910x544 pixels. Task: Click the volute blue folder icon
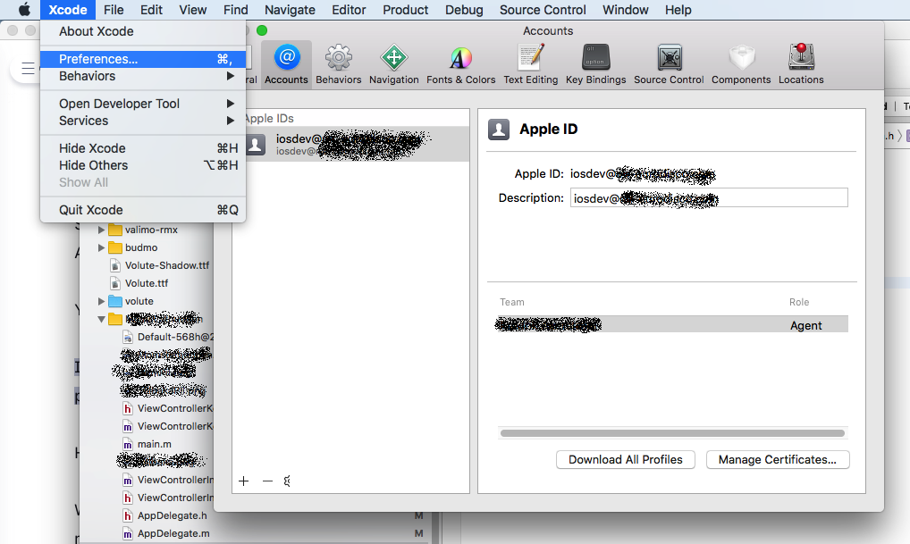point(115,302)
